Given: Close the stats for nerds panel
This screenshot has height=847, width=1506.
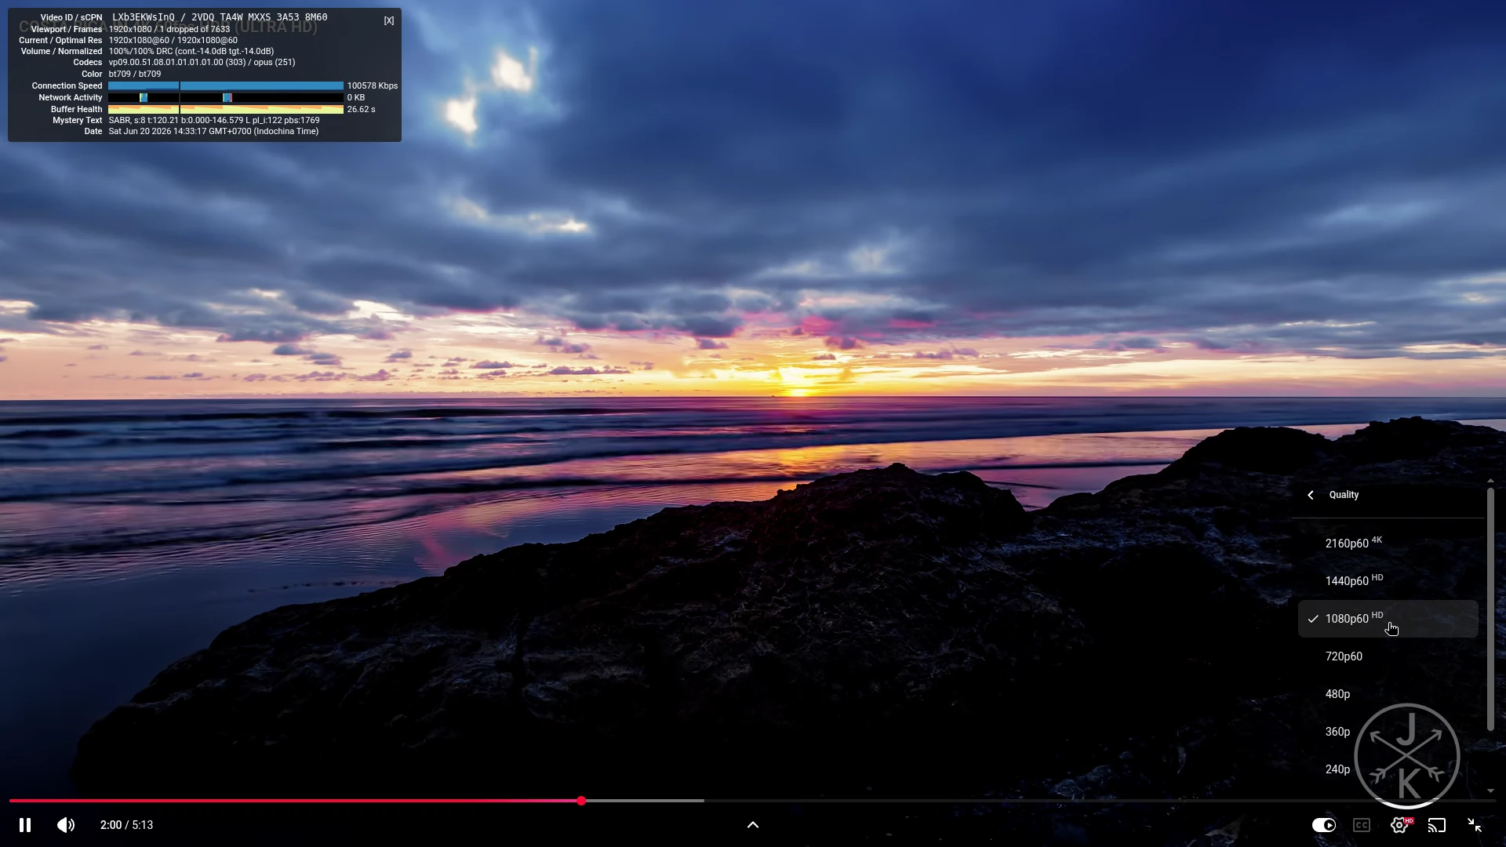Looking at the screenshot, I should point(389,20).
